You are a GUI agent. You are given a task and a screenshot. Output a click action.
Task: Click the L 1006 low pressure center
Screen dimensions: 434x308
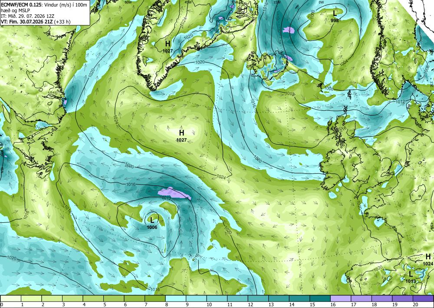pos(152,223)
